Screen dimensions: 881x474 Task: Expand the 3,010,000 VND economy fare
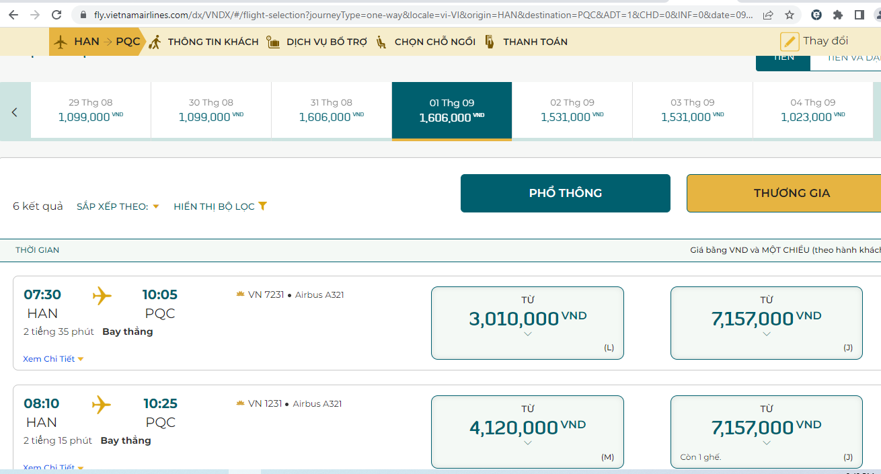(527, 323)
